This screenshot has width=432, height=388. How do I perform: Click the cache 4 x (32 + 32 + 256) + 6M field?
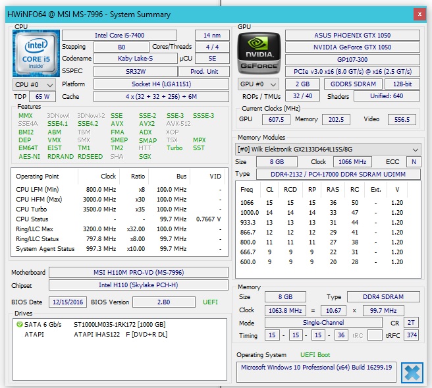[x=161, y=96]
